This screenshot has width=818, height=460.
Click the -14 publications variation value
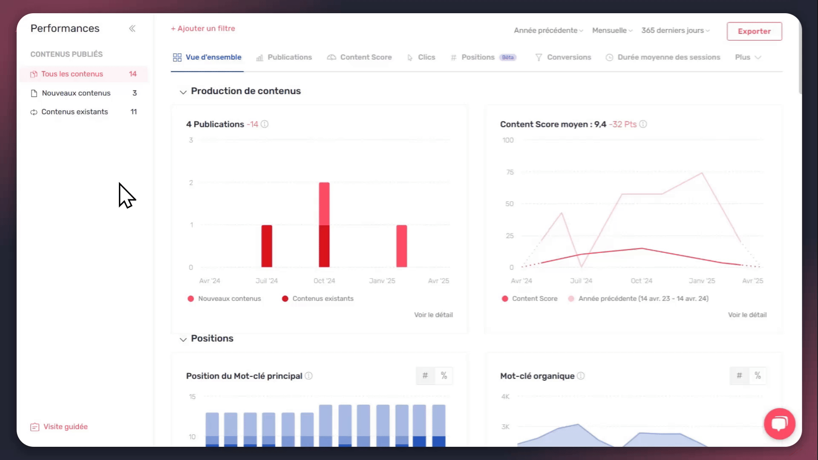252,124
